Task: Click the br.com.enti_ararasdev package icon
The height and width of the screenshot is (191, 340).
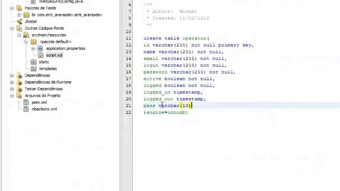Action: coord(27,15)
